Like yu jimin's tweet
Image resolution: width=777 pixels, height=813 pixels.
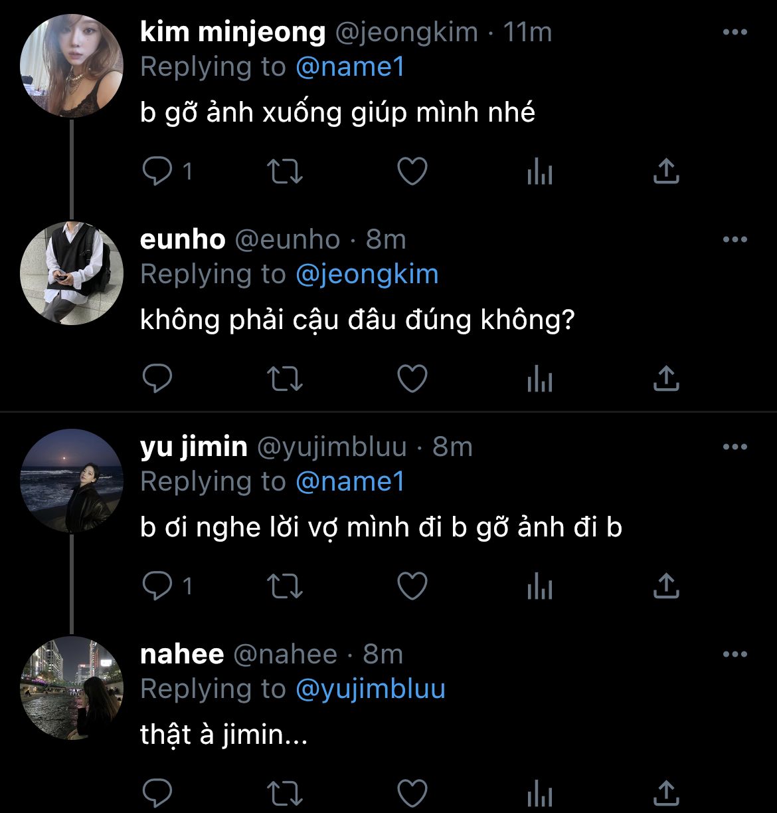coord(412,586)
